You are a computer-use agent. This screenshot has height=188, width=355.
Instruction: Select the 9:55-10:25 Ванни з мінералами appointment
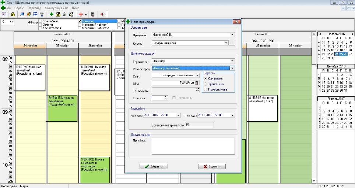click(95, 170)
